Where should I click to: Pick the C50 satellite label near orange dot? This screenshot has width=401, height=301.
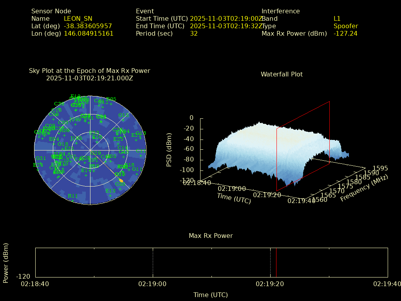[120, 184]
